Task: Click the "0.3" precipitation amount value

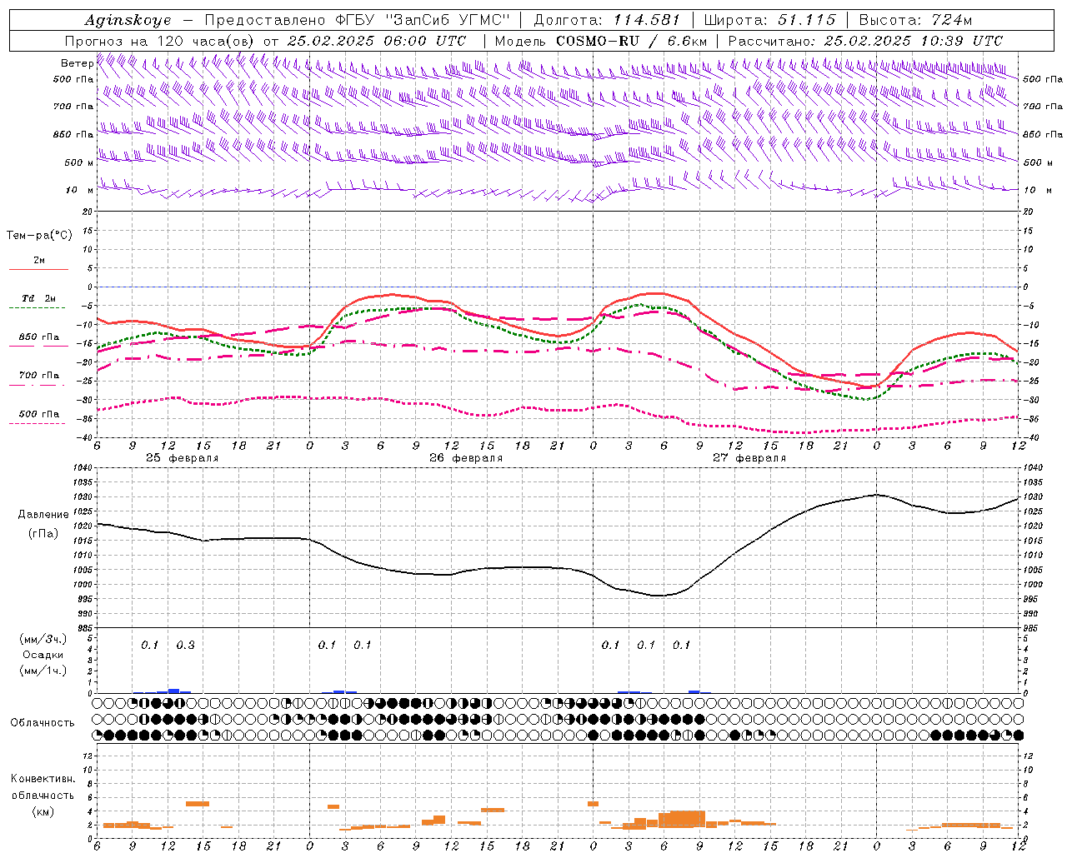Action: pos(185,645)
